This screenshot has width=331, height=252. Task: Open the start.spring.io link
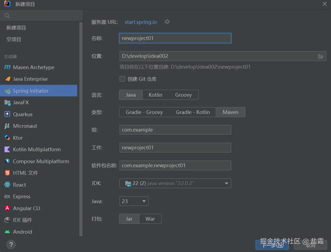[141, 22]
